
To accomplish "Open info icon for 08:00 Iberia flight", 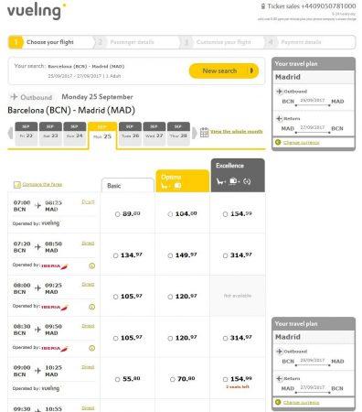I will [x=91, y=307].
